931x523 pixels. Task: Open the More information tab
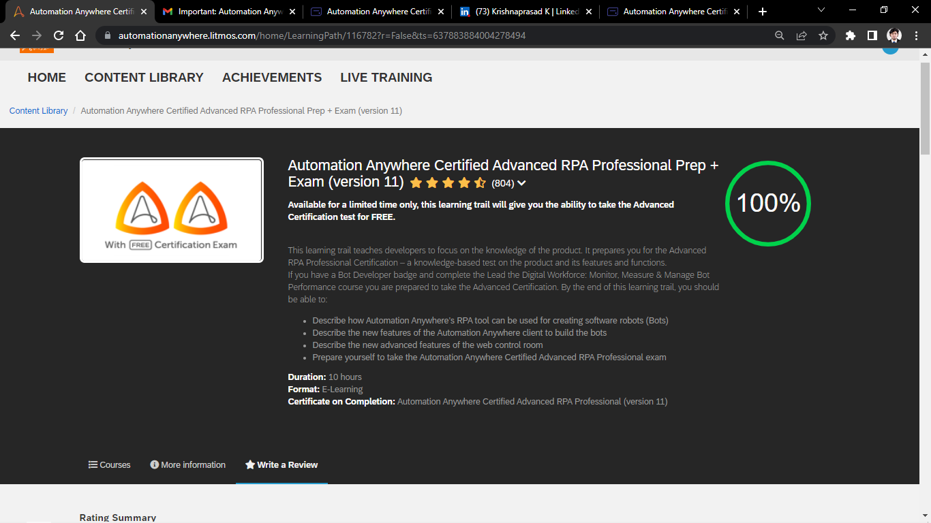pyautogui.click(x=188, y=465)
